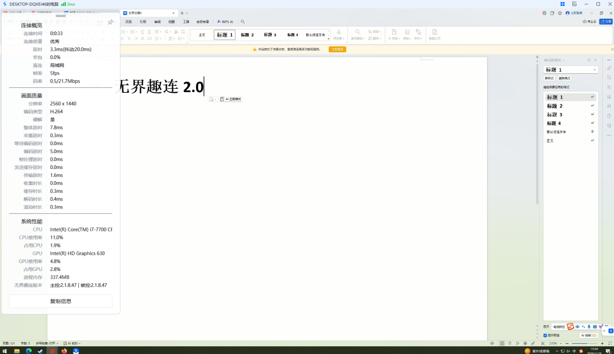Click the zoom slider in status bar
Image resolution: width=614 pixels, height=354 pixels.
[585, 343]
